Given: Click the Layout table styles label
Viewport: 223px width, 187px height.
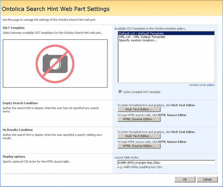Looking at the screenshot, I should pyautogui.click(x=127, y=157).
